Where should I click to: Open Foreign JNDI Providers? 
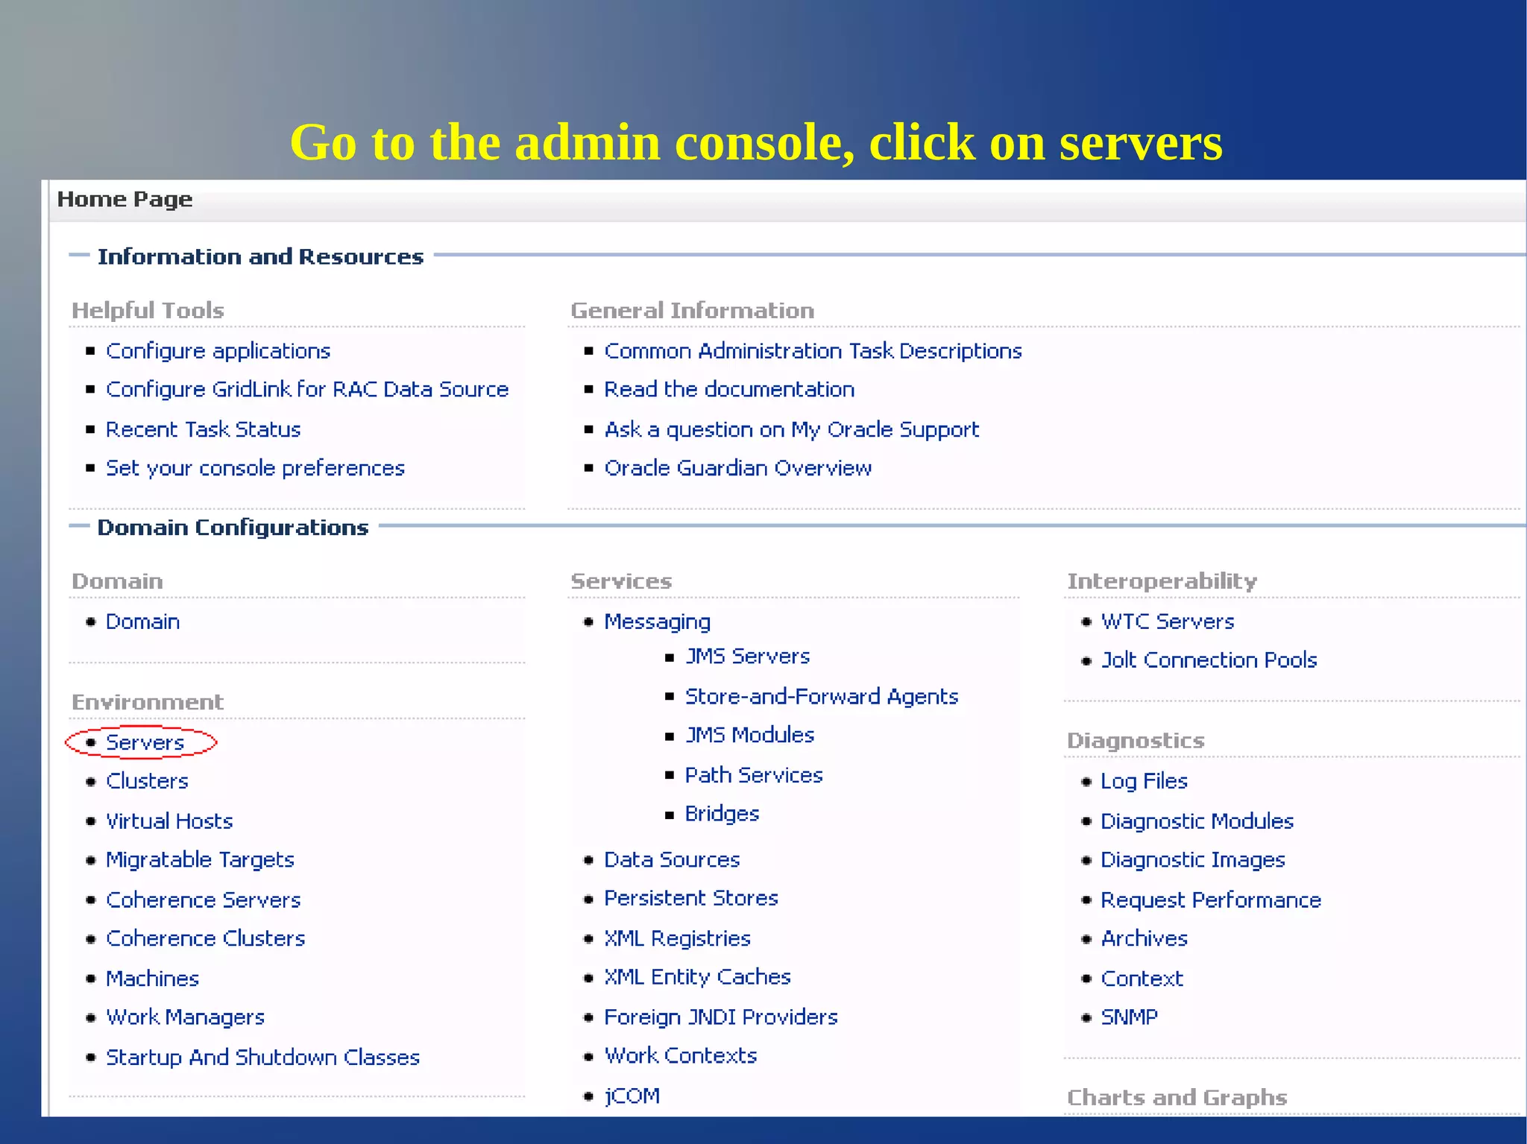[x=720, y=1017]
